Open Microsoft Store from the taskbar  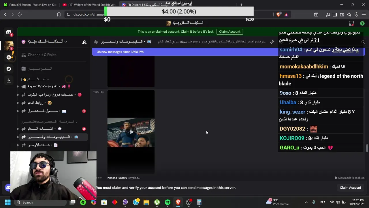[104, 202]
